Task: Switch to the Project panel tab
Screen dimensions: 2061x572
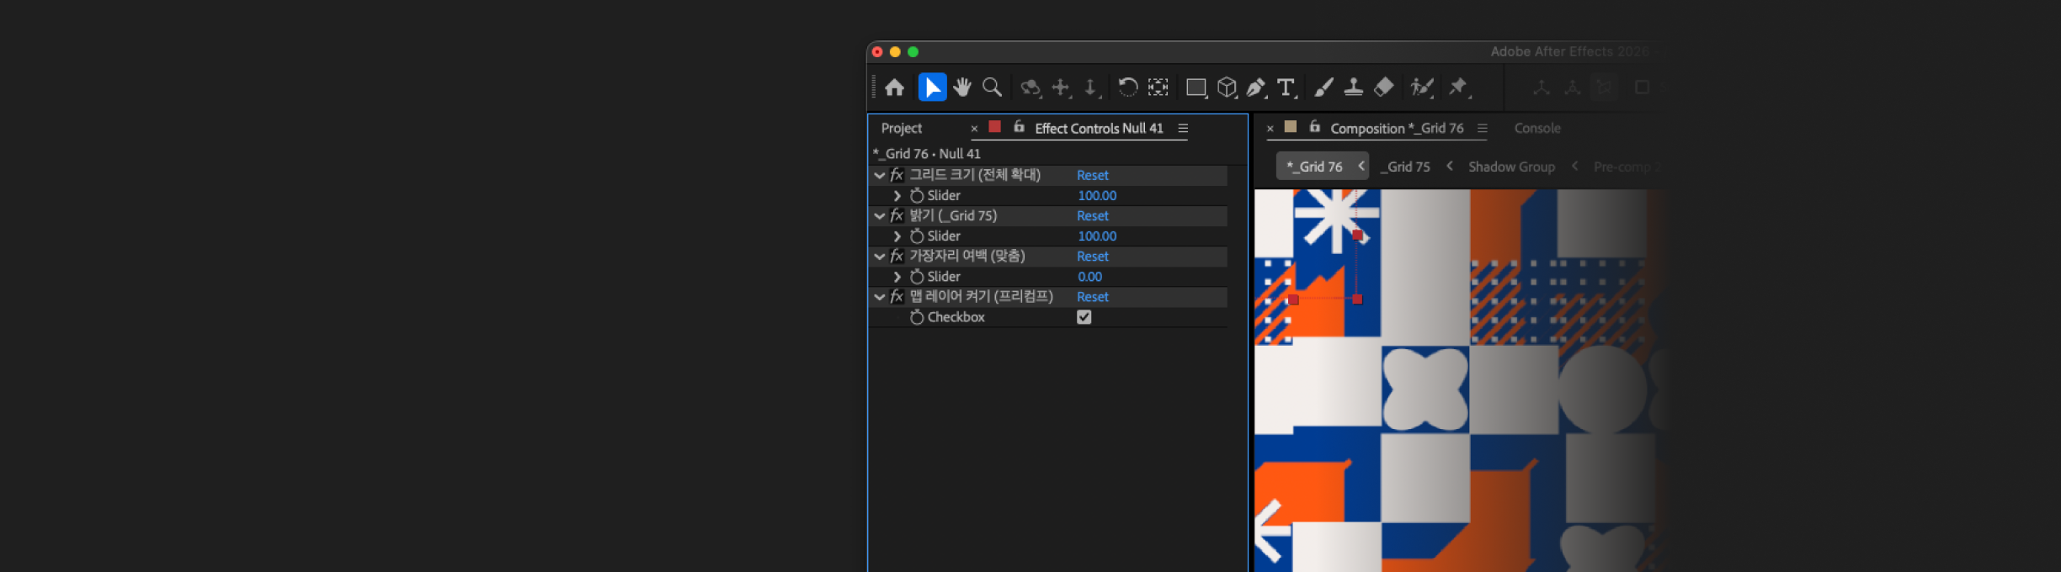Action: pos(901,128)
